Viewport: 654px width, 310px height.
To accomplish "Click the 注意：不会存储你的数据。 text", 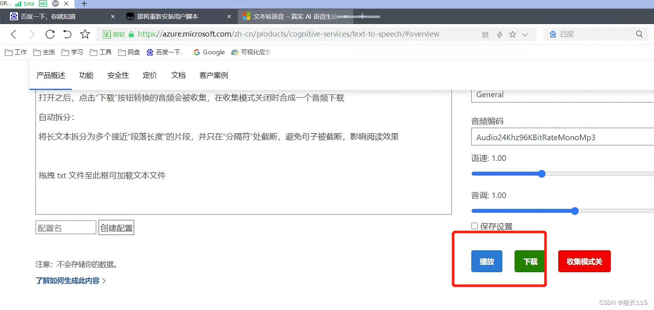I will [x=76, y=264].
